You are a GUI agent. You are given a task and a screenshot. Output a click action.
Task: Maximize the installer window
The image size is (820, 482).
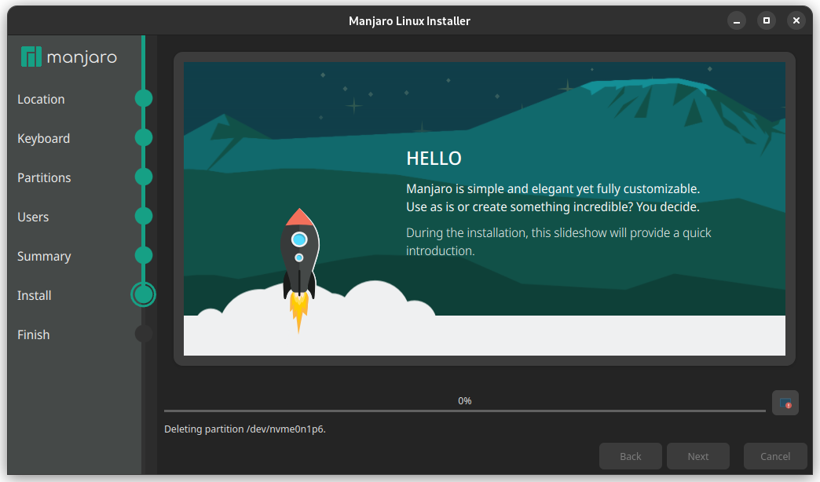point(766,20)
